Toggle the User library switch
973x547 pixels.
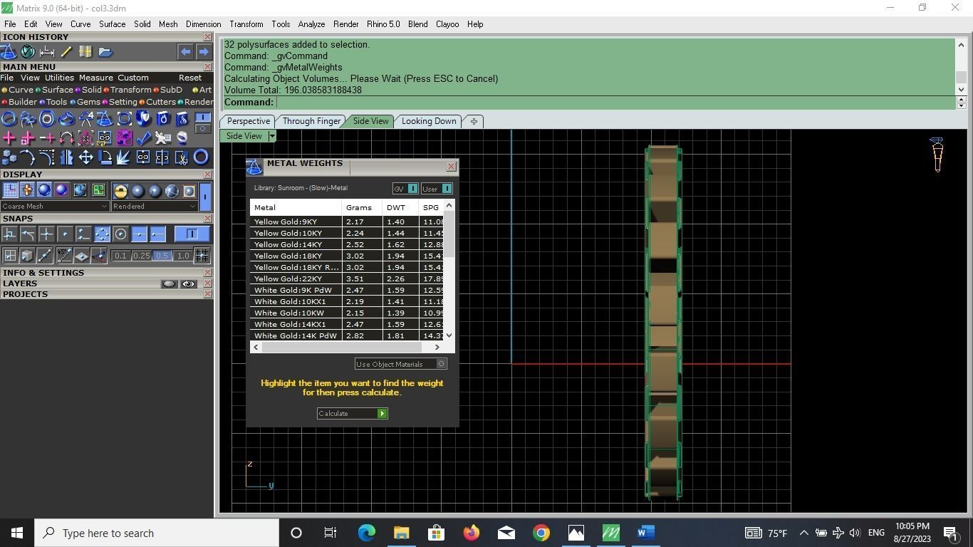tap(447, 189)
